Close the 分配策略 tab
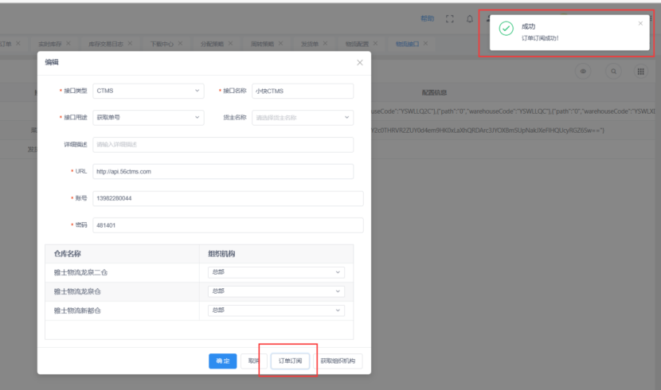Viewport: 661px width, 390px height. click(x=230, y=44)
